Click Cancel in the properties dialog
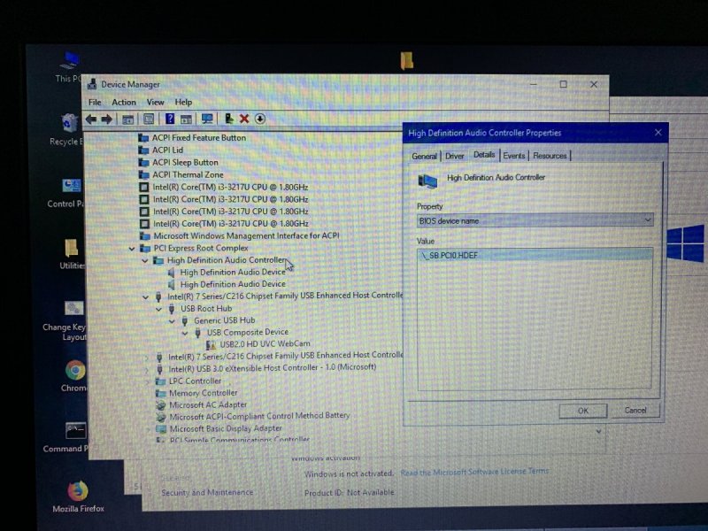708x531 pixels. 635,411
